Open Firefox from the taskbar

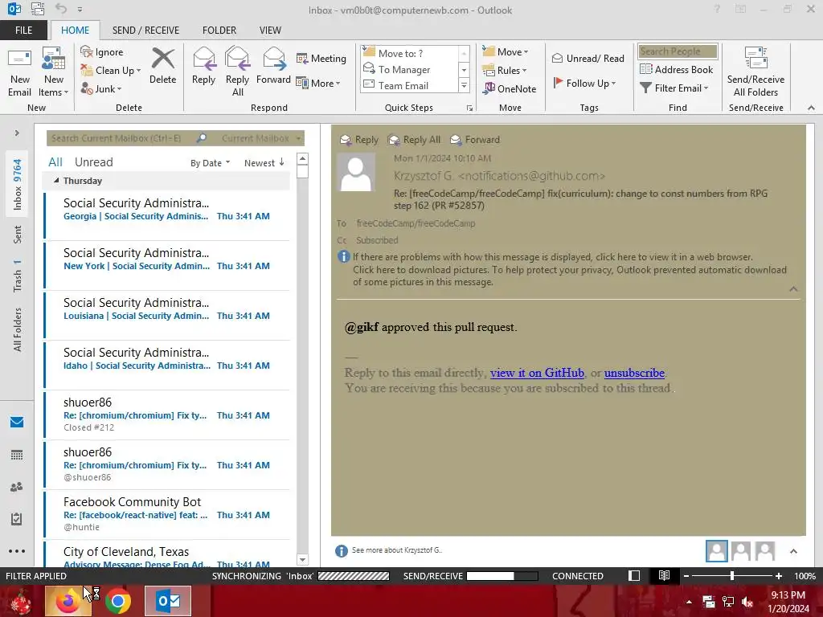(68, 601)
